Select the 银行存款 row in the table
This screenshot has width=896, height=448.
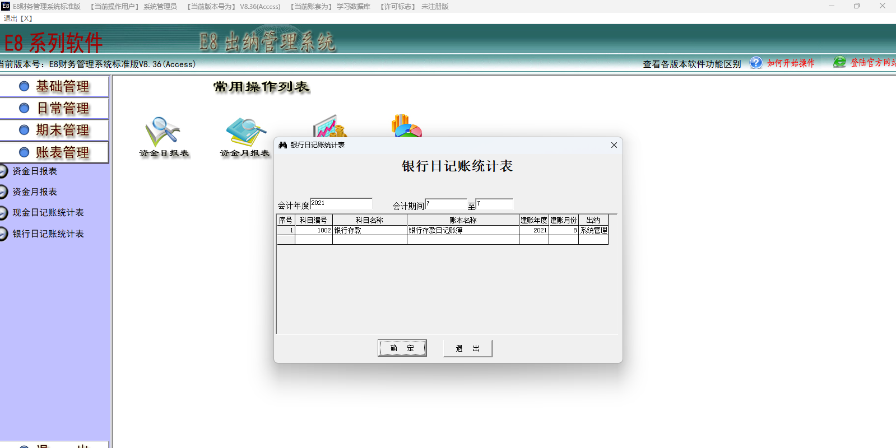(369, 230)
